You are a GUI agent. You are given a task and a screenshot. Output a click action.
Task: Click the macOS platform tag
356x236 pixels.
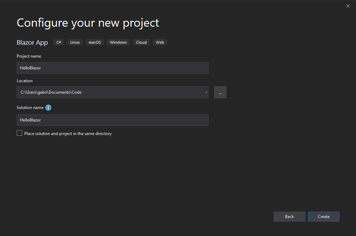coord(95,42)
